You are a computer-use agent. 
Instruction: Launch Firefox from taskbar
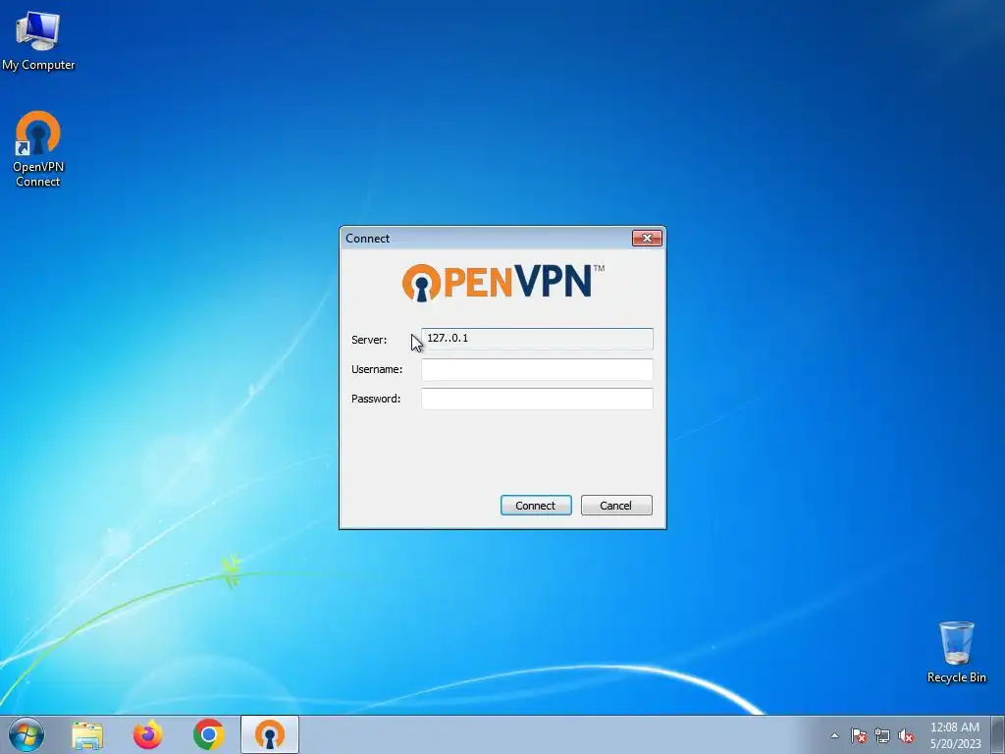[148, 735]
